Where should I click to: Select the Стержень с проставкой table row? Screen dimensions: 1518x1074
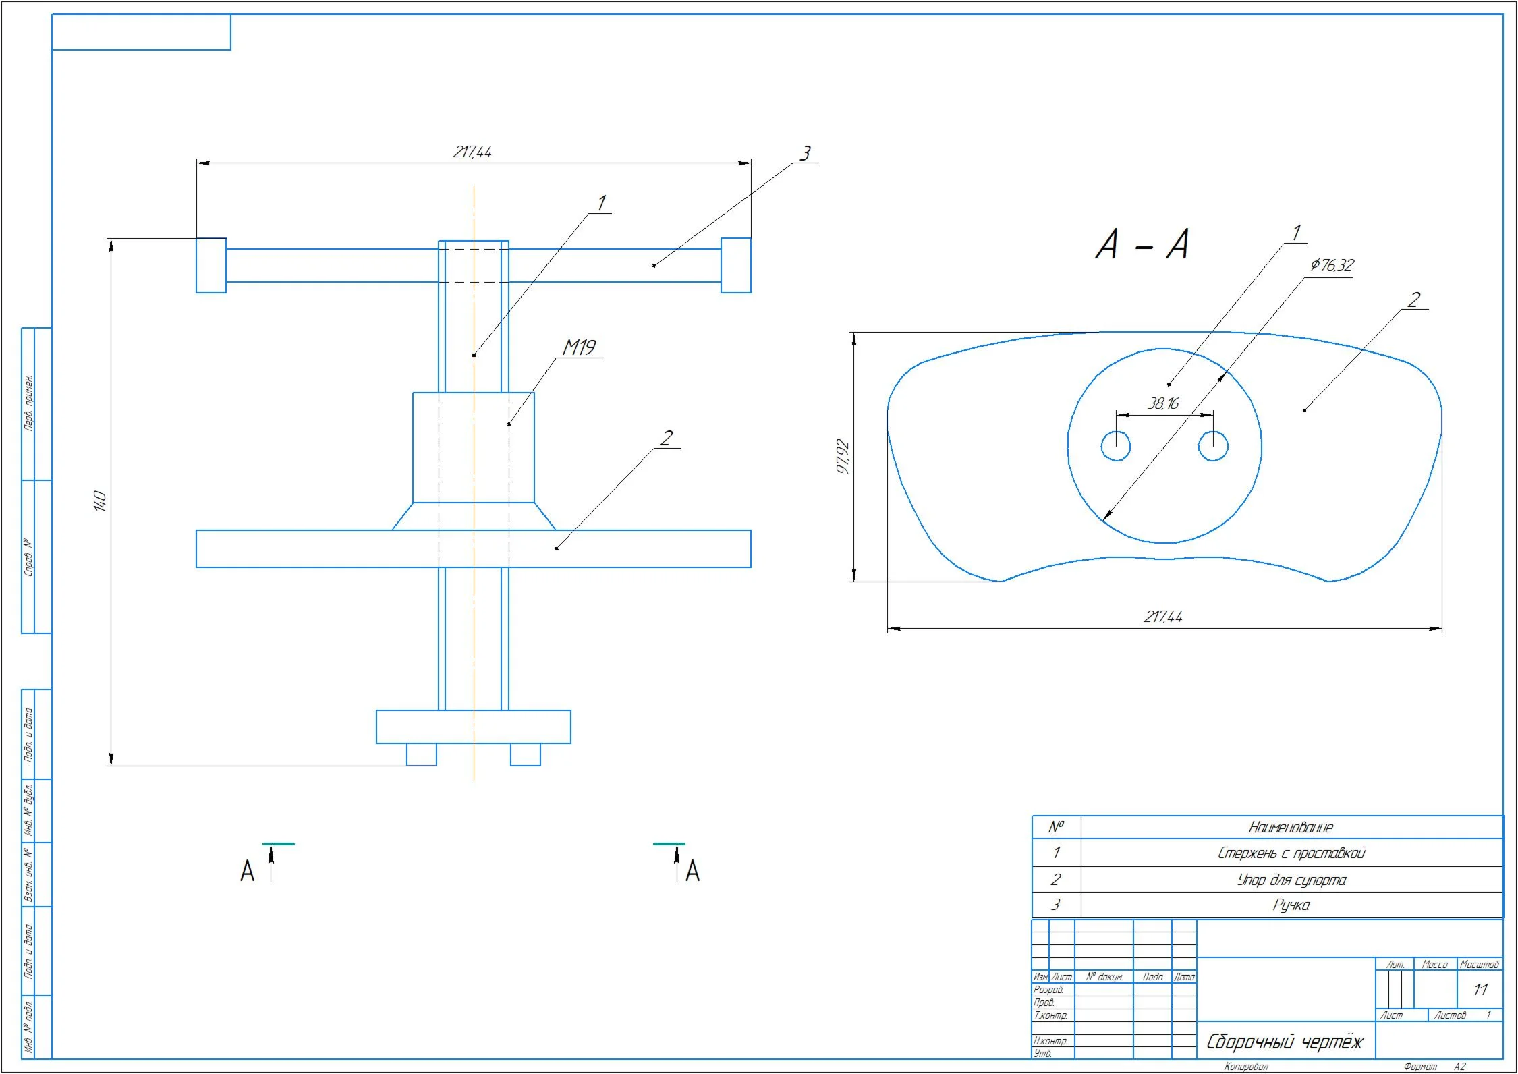(x=1291, y=853)
